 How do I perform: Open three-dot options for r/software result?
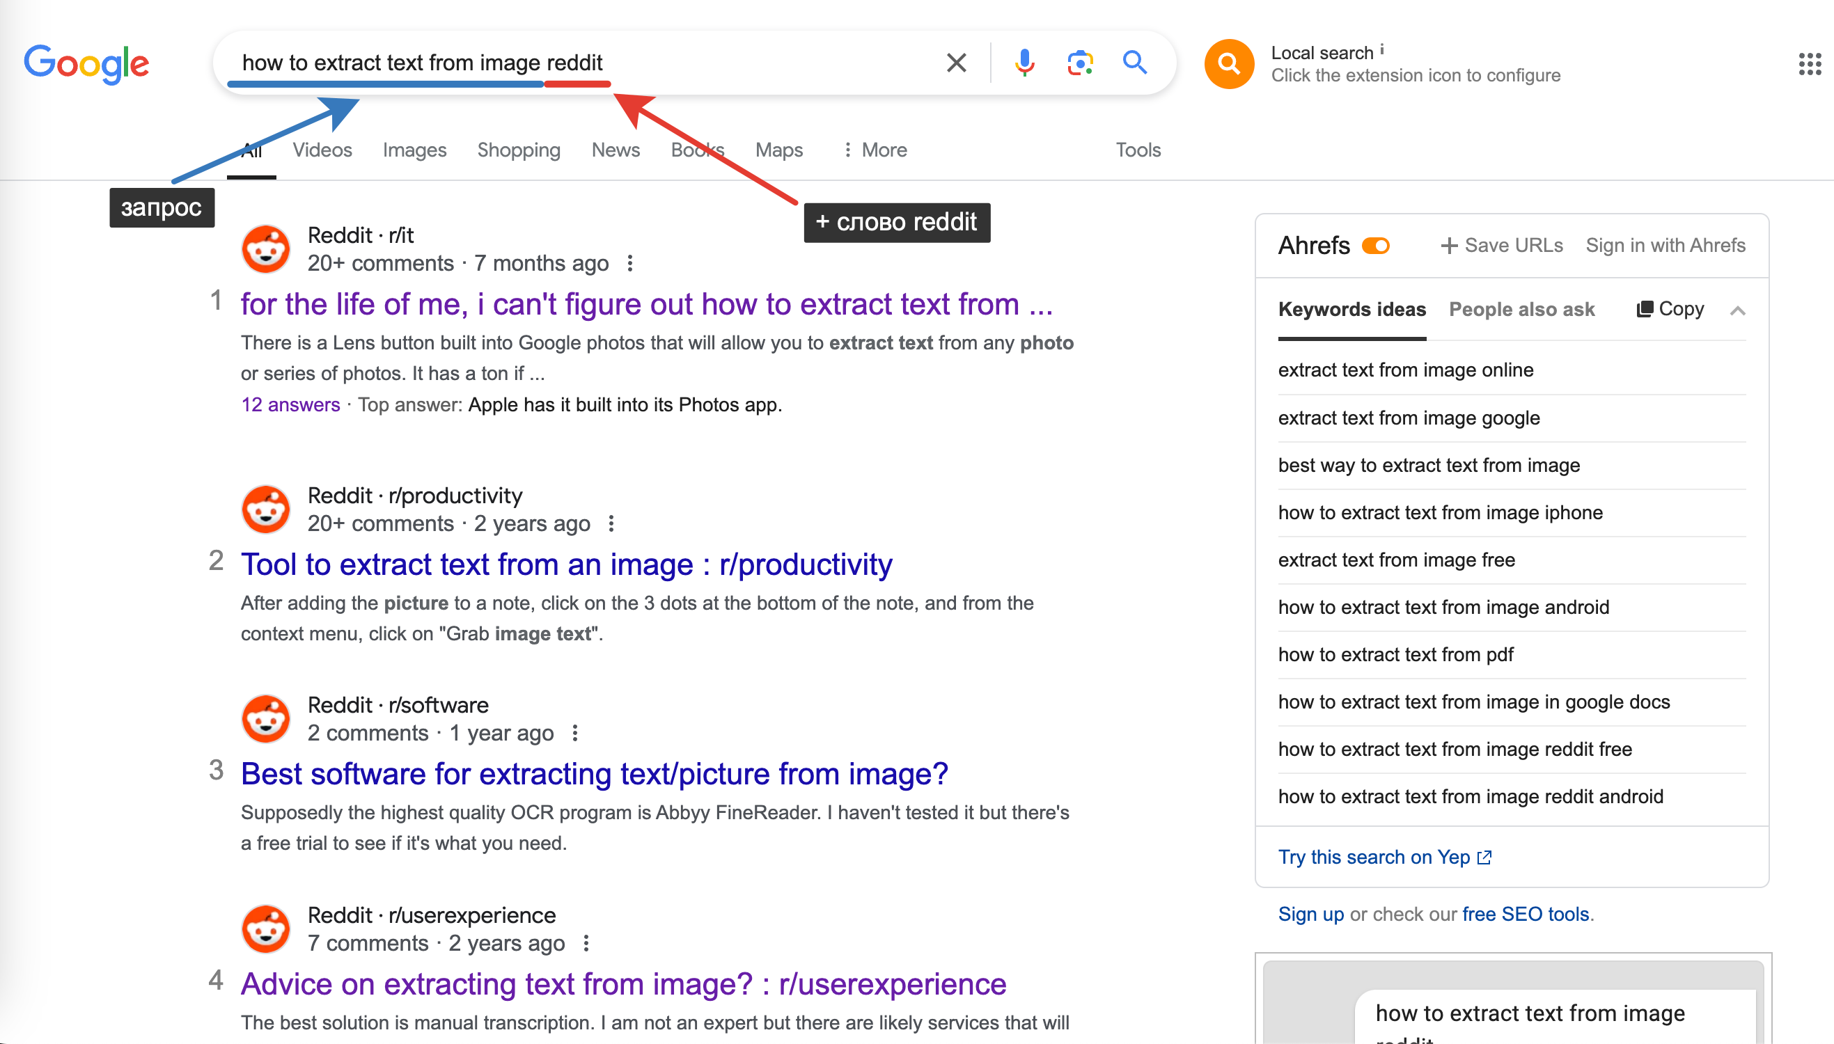[x=574, y=733]
